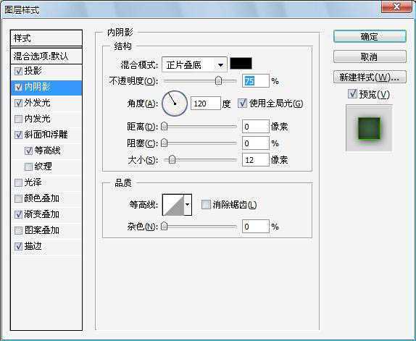This screenshot has width=416, height=341.
Task: Enable the 图案叠加 pattern overlay checkbox
Action: pyautogui.click(x=18, y=230)
